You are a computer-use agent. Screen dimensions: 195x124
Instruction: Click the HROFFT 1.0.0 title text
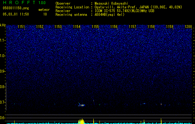click(x=24, y=2)
